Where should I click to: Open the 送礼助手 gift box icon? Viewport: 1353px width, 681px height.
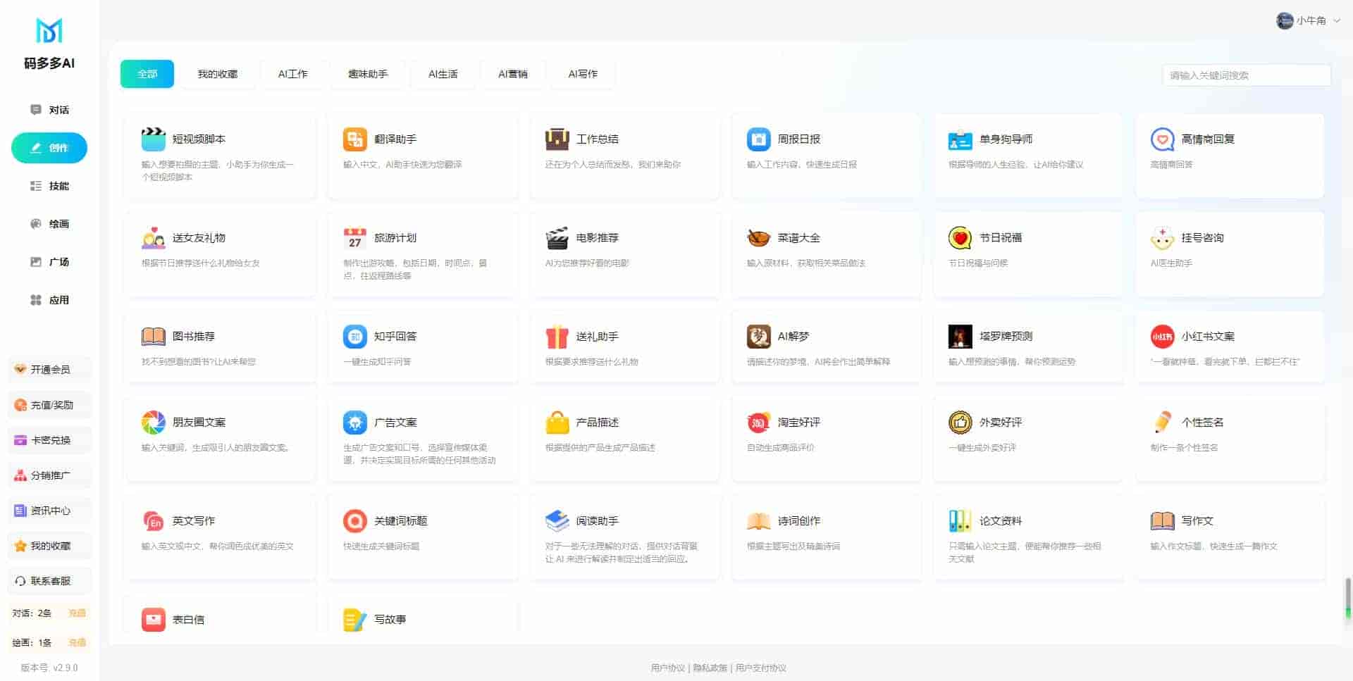coord(557,336)
